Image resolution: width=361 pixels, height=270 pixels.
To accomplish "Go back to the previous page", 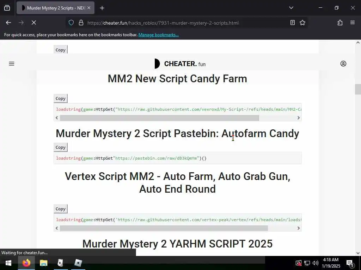I will pos(8,23).
